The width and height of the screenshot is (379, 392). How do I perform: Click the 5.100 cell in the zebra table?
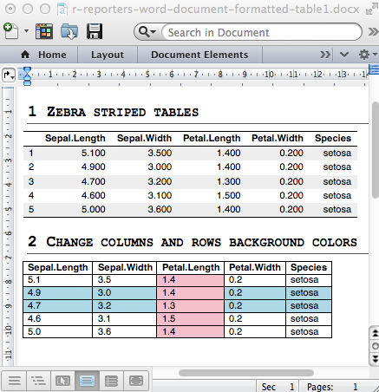(x=93, y=153)
